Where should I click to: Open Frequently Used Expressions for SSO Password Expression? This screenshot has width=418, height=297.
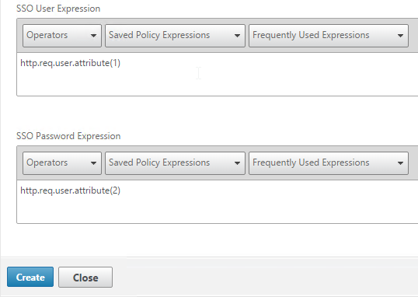[x=329, y=163]
